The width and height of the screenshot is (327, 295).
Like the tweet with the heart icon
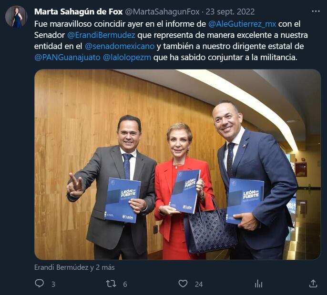pyautogui.click(x=183, y=284)
